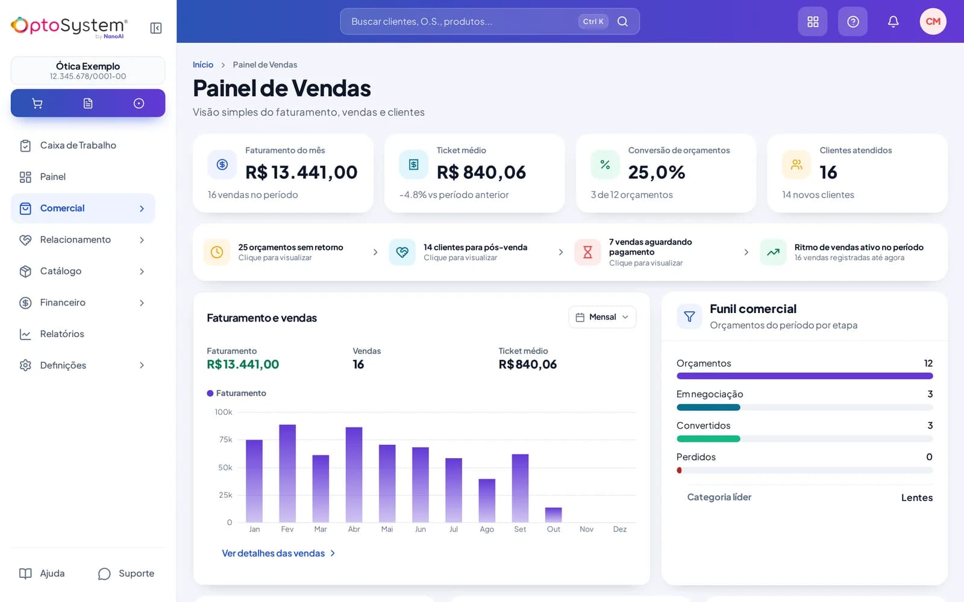The width and height of the screenshot is (964, 602).
Task: Open notifications bell
Action: tap(893, 22)
